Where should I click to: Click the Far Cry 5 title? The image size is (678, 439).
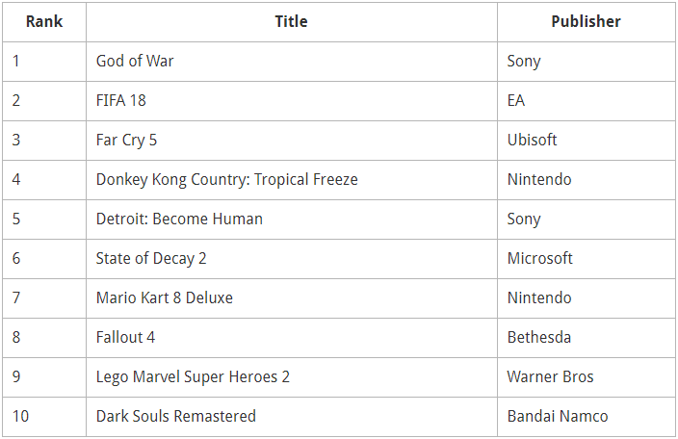click(126, 141)
